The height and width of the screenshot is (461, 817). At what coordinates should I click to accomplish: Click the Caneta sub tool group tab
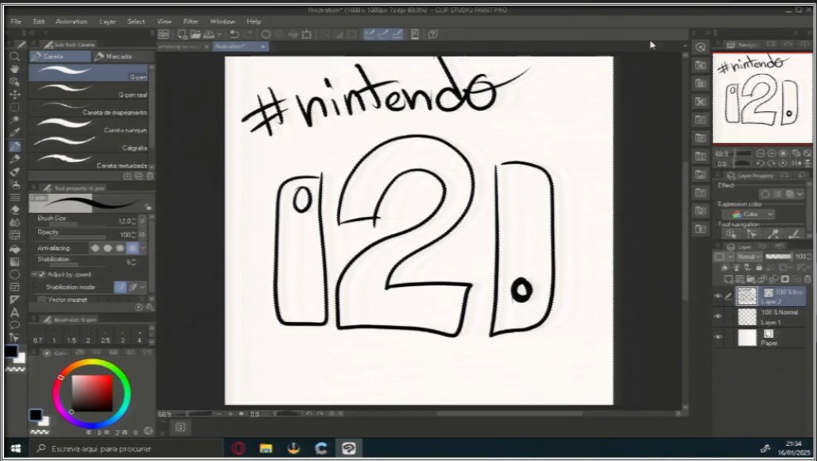pyautogui.click(x=60, y=56)
